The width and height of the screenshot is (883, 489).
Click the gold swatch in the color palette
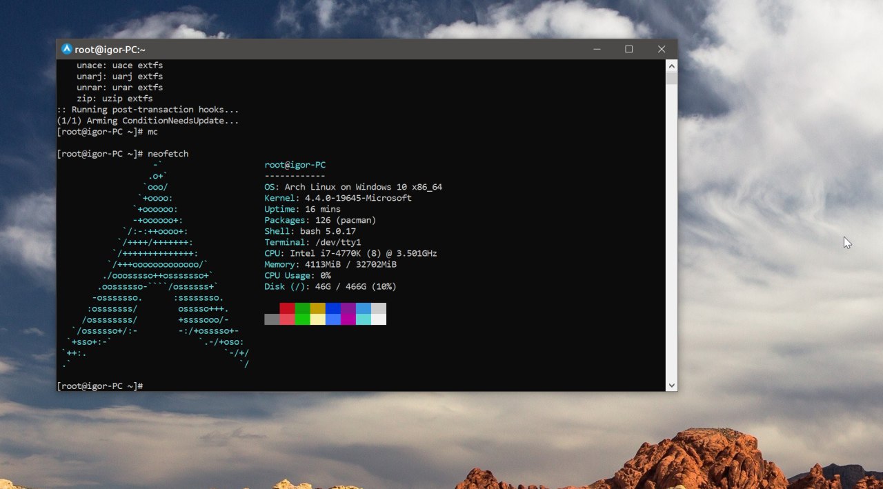point(317,308)
